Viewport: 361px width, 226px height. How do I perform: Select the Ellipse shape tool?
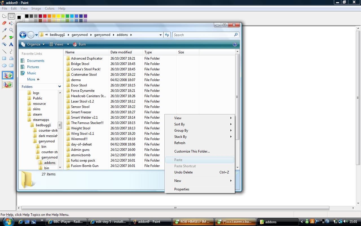click(4, 66)
